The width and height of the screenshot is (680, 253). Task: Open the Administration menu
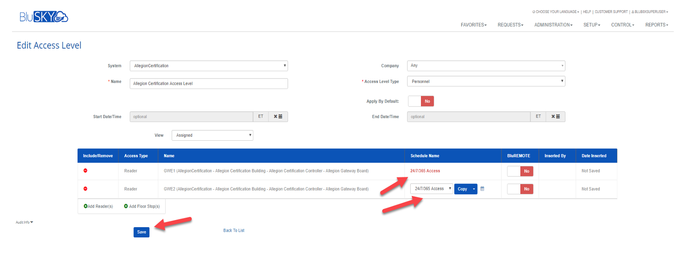(553, 25)
